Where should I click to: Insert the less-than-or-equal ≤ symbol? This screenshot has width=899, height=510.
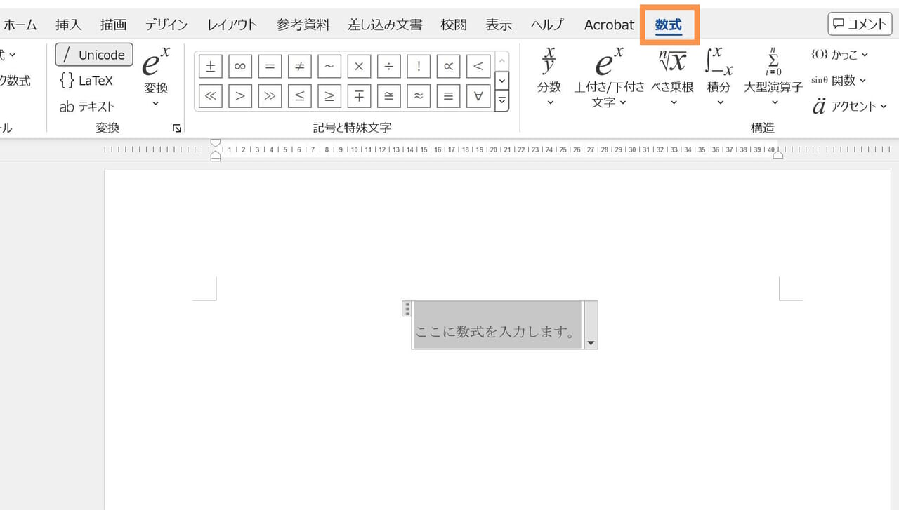coord(300,96)
